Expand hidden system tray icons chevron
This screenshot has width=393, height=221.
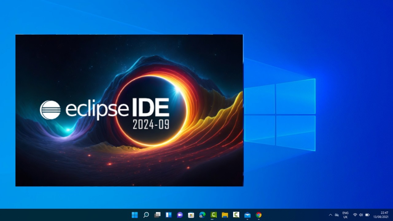pos(330,215)
